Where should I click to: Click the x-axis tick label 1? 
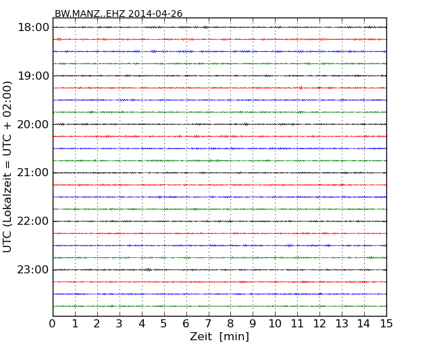pyautogui.click(x=75, y=324)
